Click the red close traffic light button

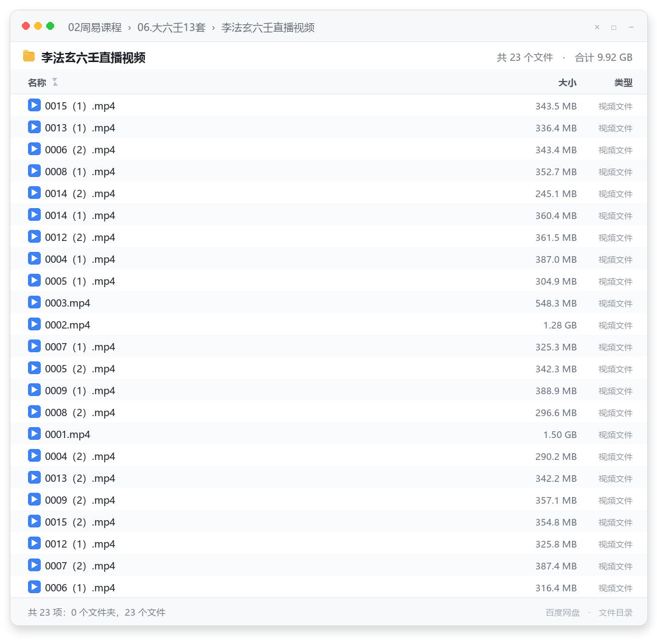tap(26, 26)
